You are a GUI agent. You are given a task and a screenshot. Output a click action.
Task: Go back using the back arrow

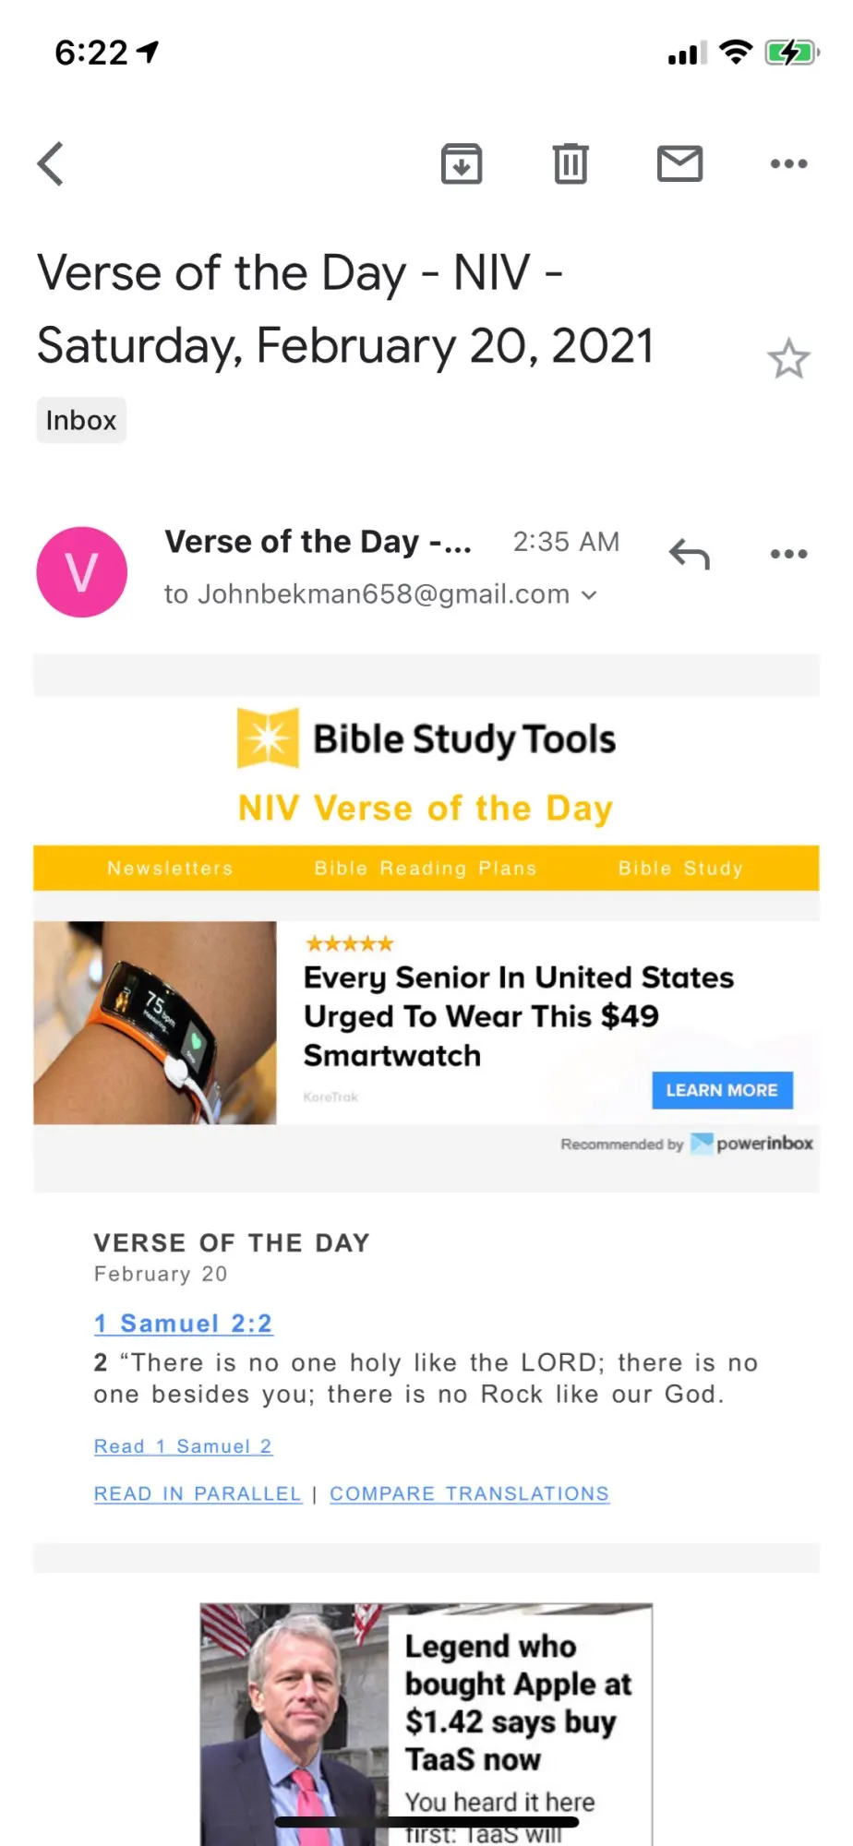pyautogui.click(x=51, y=164)
